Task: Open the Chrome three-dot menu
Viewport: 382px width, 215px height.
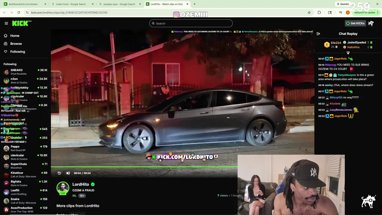Action: coord(378,13)
